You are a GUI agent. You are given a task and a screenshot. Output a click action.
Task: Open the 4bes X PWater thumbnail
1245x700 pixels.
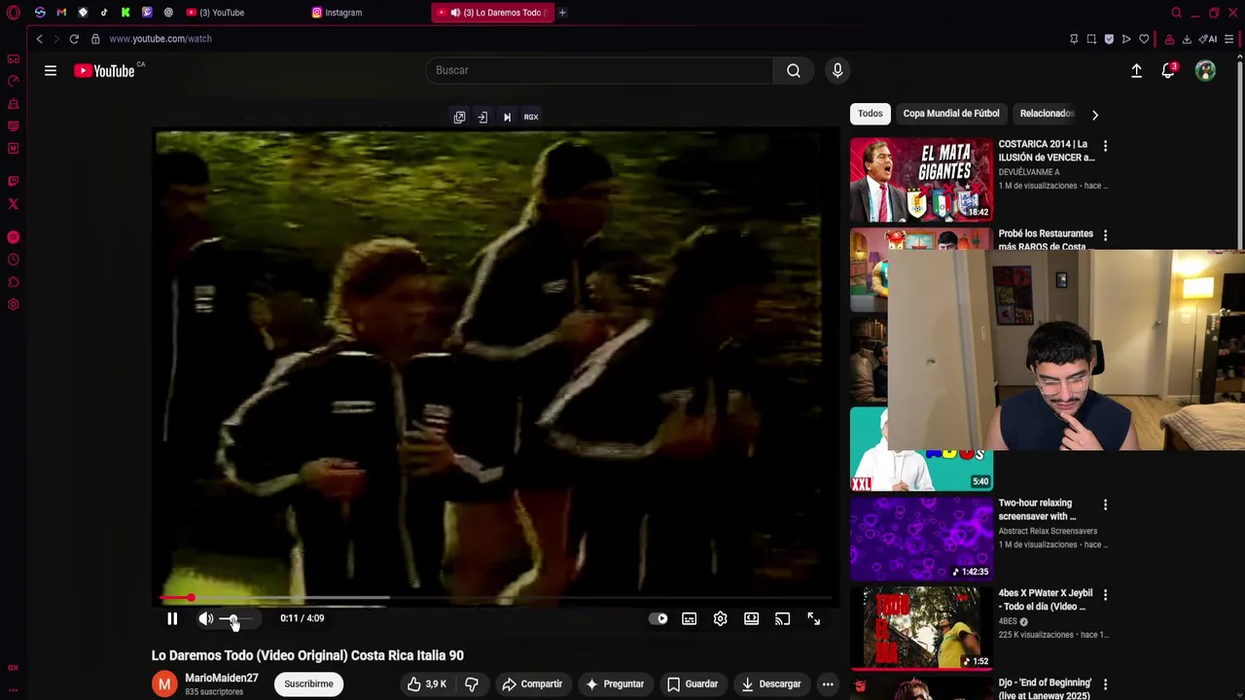(x=921, y=627)
